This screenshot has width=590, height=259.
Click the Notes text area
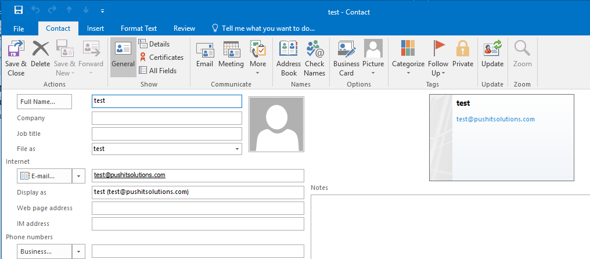(x=451, y=226)
